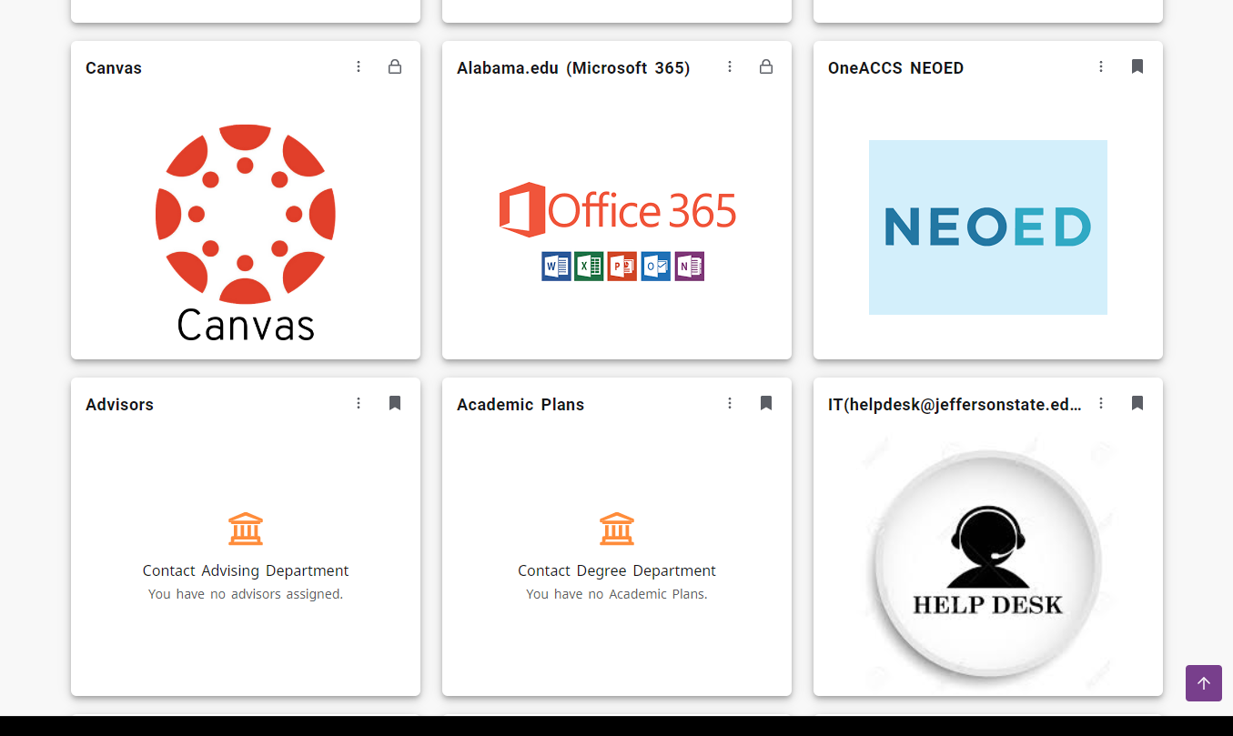
Task: Click the OneACCS NEOED card title
Action: tap(895, 68)
